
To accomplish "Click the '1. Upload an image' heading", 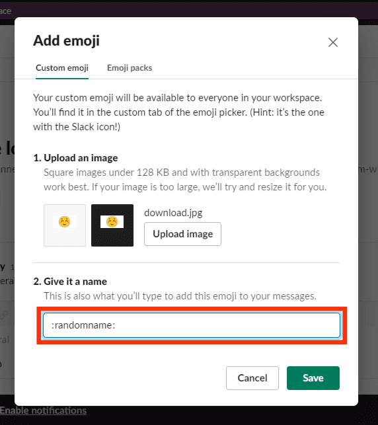I will 75,158.
